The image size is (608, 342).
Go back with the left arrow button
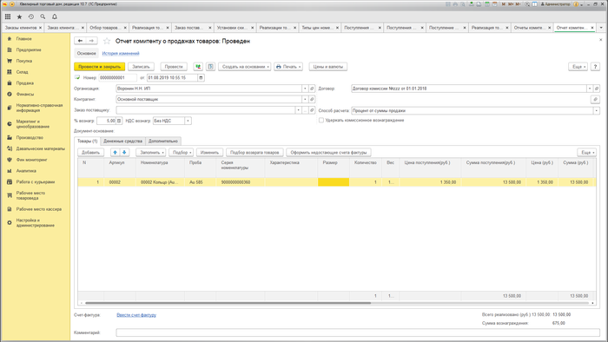80,41
